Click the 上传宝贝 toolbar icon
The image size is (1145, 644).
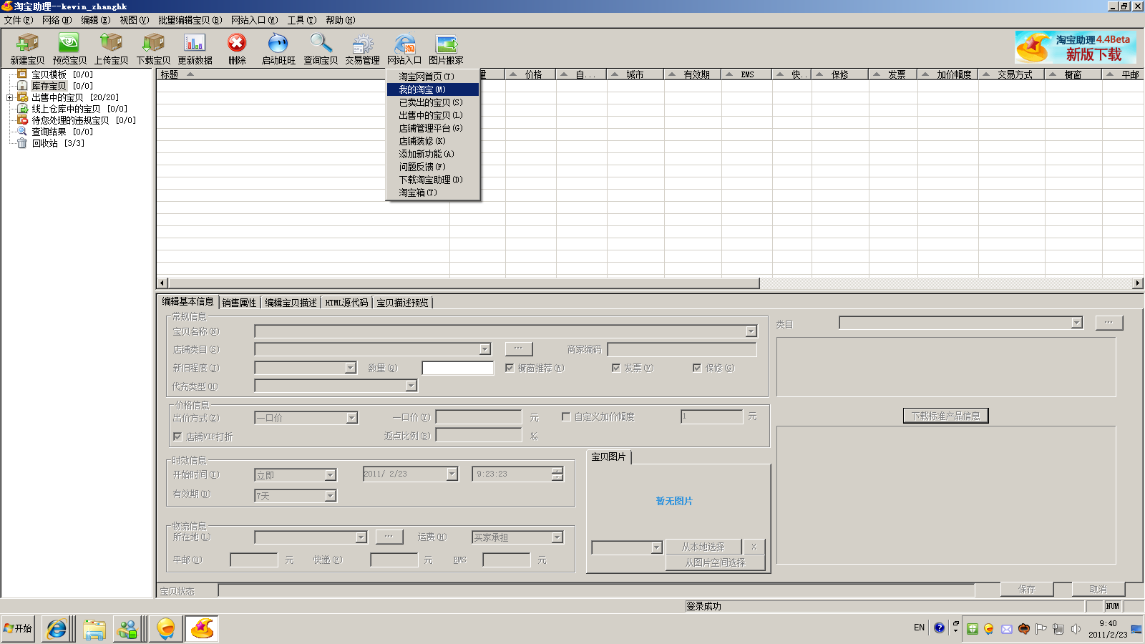pyautogui.click(x=111, y=49)
